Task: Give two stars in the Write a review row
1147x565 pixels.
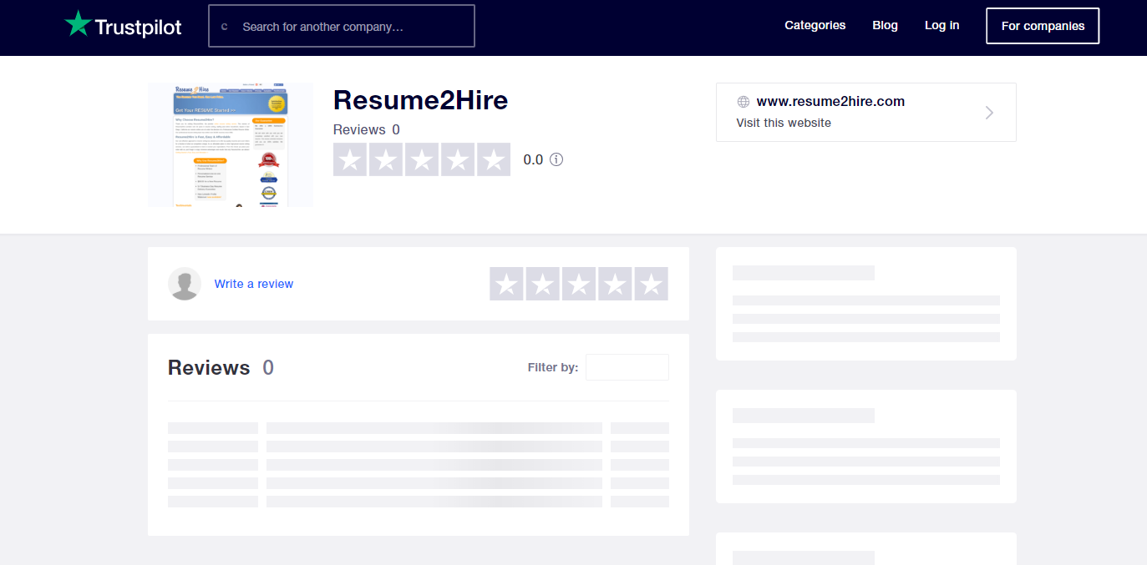Action: [x=542, y=284]
